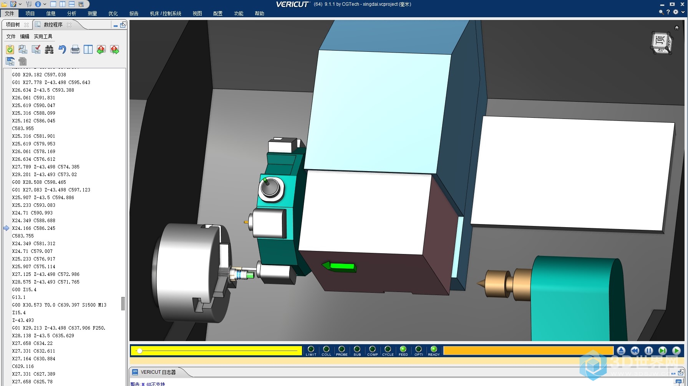Rewind simulation to start
Image resolution: width=688 pixels, height=386 pixels.
[635, 351]
